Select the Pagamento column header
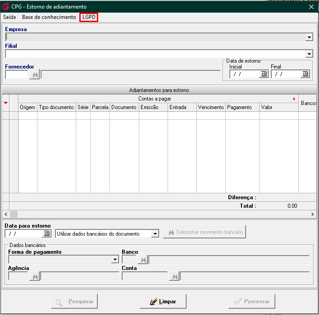 (242, 107)
